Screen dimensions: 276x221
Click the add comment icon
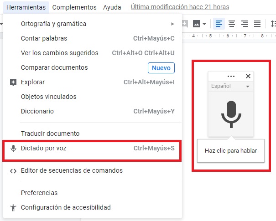coord(185,24)
